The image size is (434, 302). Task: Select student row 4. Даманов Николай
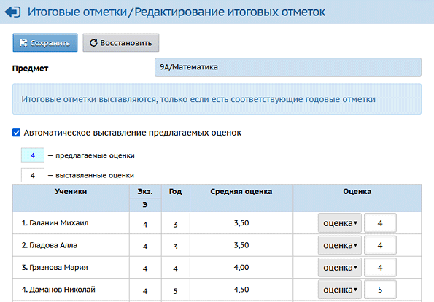[x=58, y=290]
